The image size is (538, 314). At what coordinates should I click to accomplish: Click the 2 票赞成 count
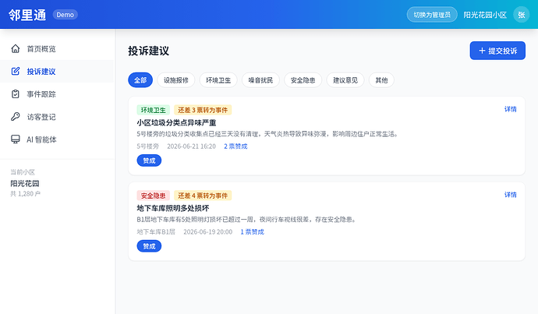pyautogui.click(x=235, y=146)
